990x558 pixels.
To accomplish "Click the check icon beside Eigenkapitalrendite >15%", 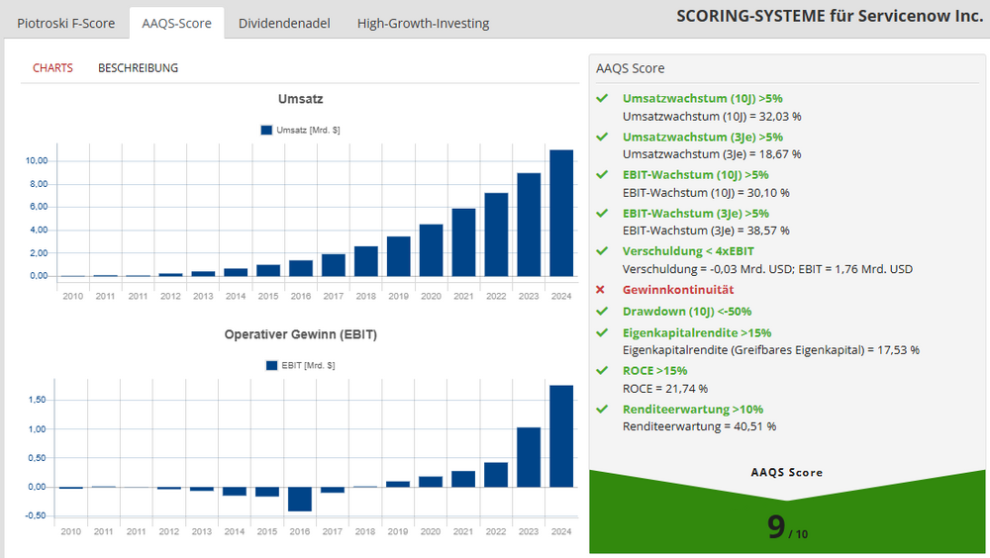I will (x=602, y=332).
